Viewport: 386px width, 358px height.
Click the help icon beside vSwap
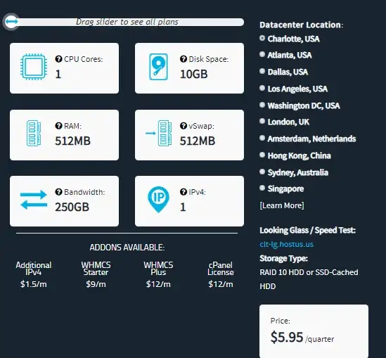(x=184, y=126)
